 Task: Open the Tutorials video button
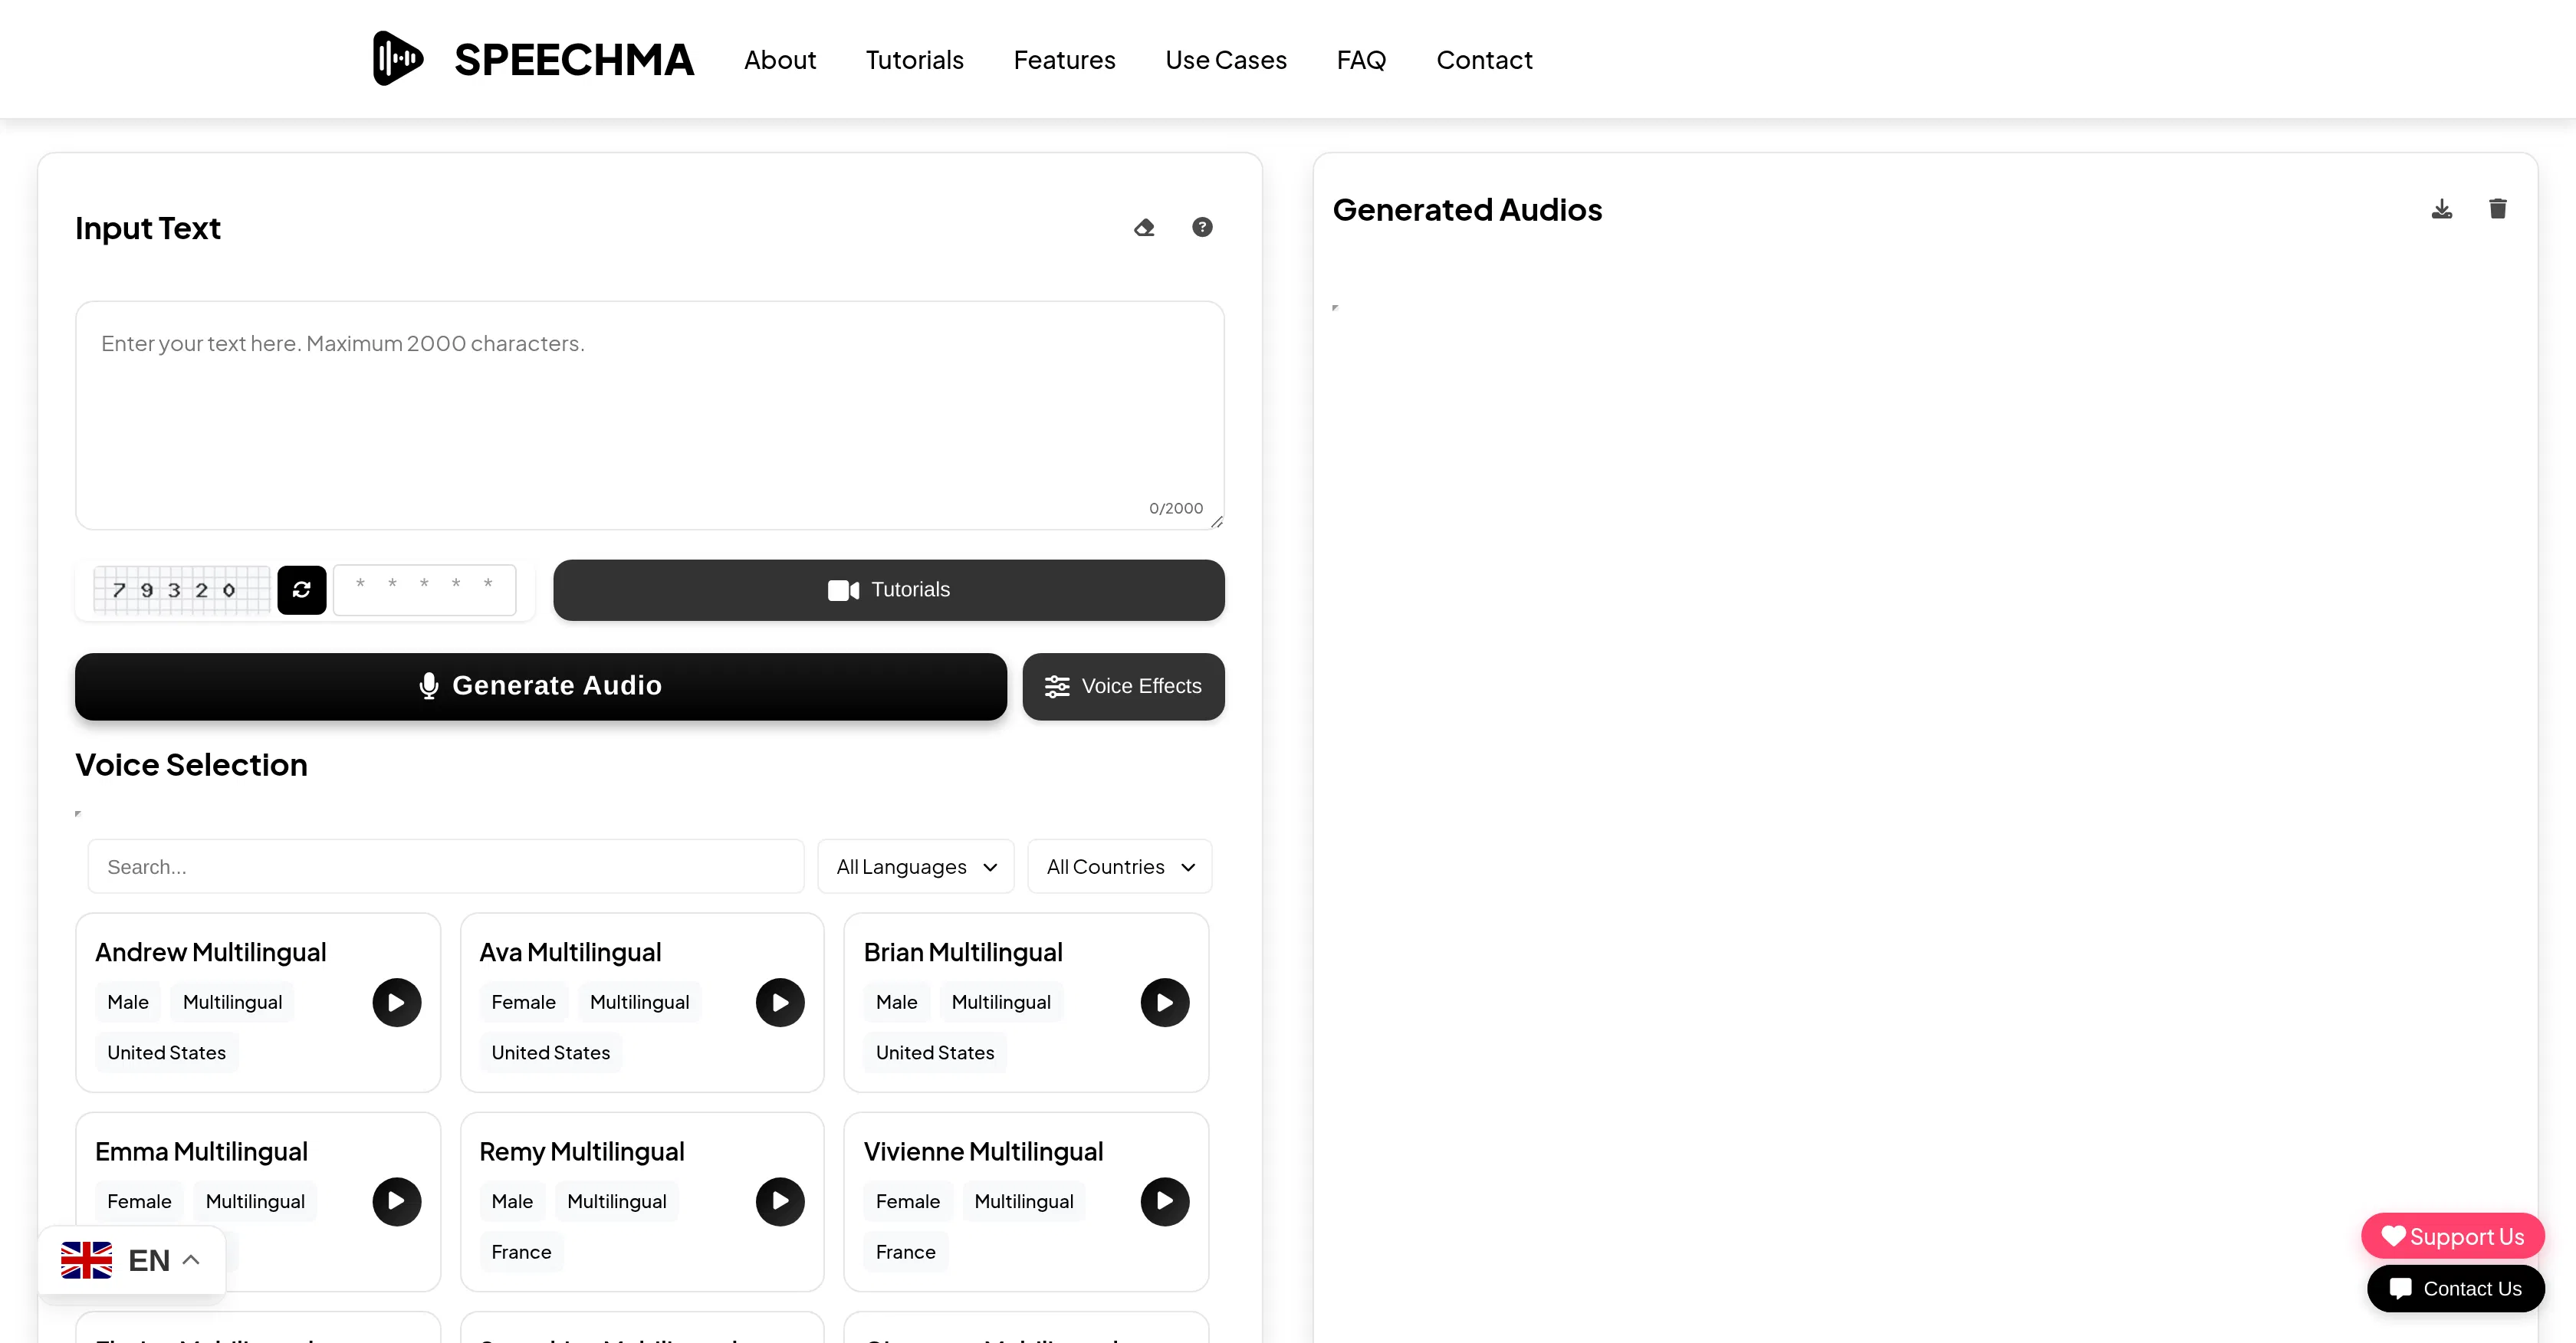888,590
